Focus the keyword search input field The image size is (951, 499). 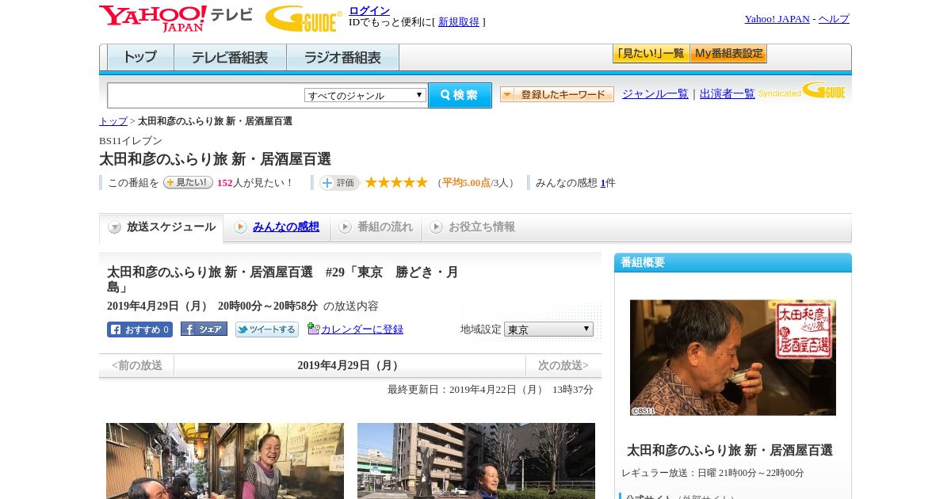pos(206,96)
